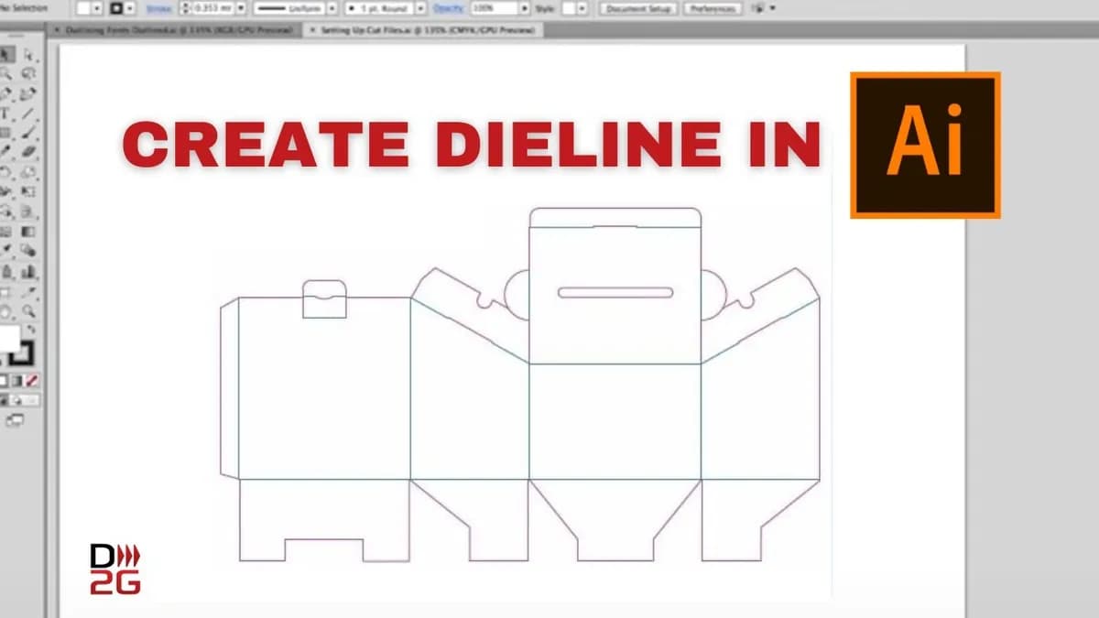Select the Direct Selection tool
Screen dimensions: 1099x618
(28, 55)
